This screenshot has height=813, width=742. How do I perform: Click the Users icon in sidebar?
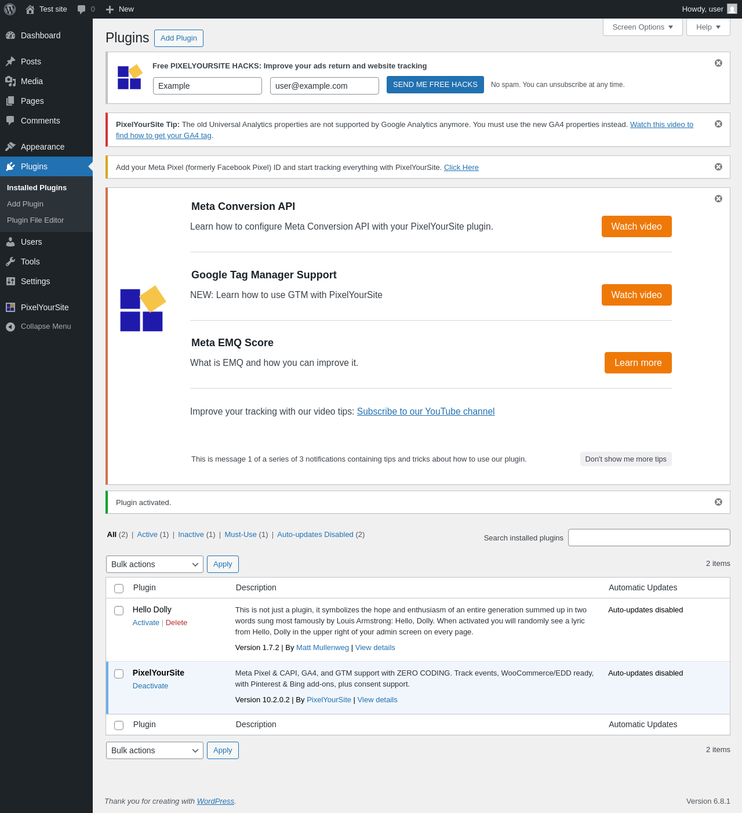tap(10, 242)
